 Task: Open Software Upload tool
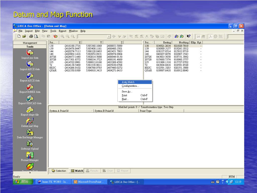coord(30,145)
